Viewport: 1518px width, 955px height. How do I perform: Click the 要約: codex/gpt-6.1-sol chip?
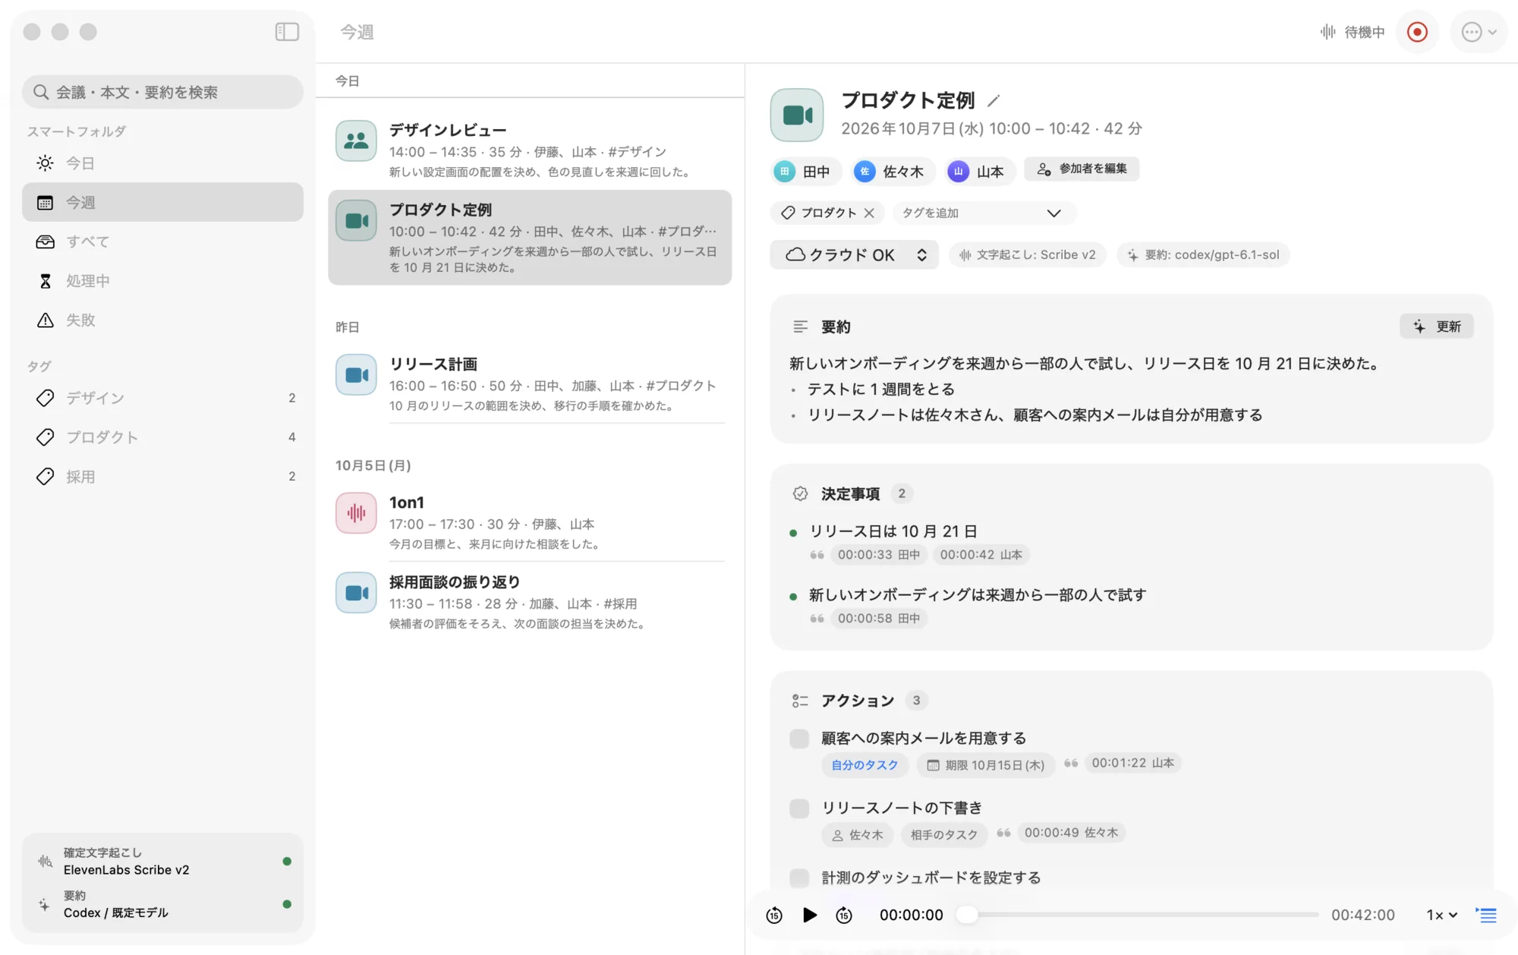(1203, 255)
